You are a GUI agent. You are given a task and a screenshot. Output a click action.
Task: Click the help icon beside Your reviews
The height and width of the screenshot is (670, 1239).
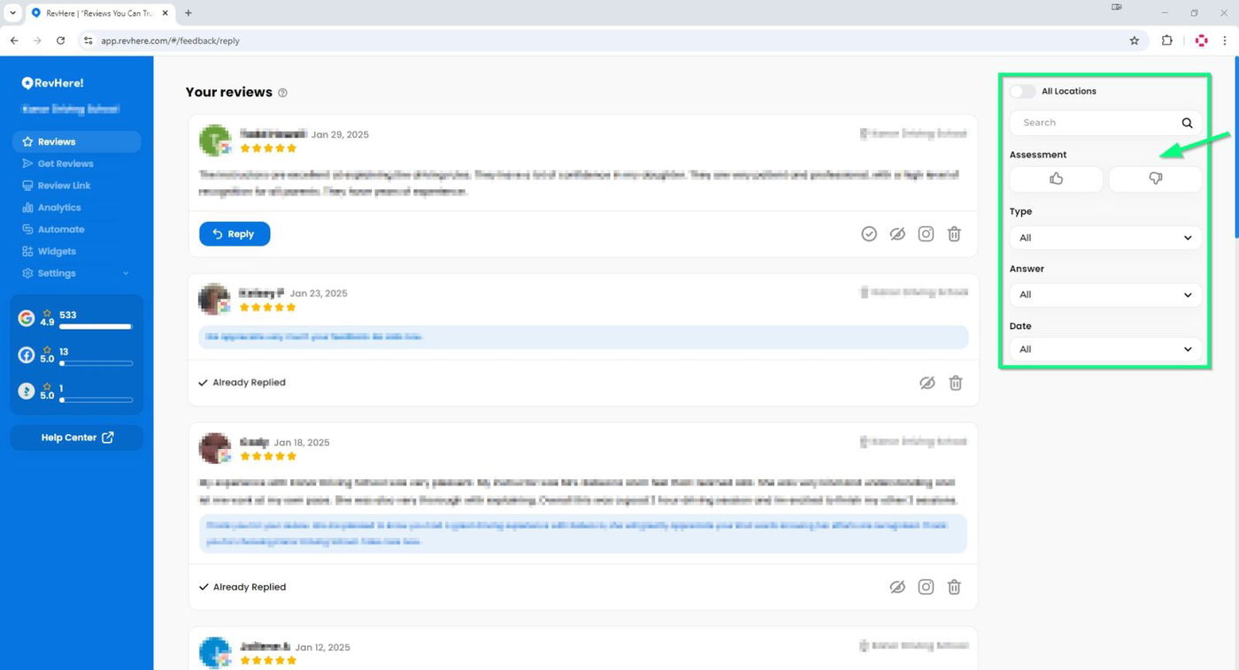click(282, 93)
